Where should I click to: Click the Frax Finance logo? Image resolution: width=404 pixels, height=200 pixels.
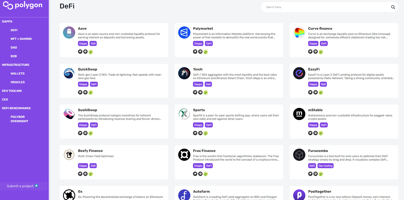pyautogui.click(x=184, y=155)
